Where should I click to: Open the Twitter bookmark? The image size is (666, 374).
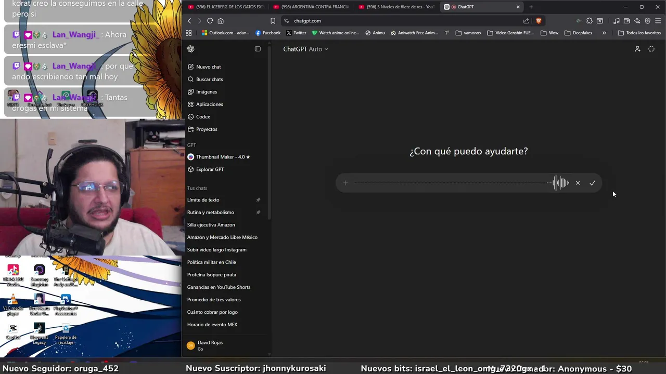pos(296,33)
